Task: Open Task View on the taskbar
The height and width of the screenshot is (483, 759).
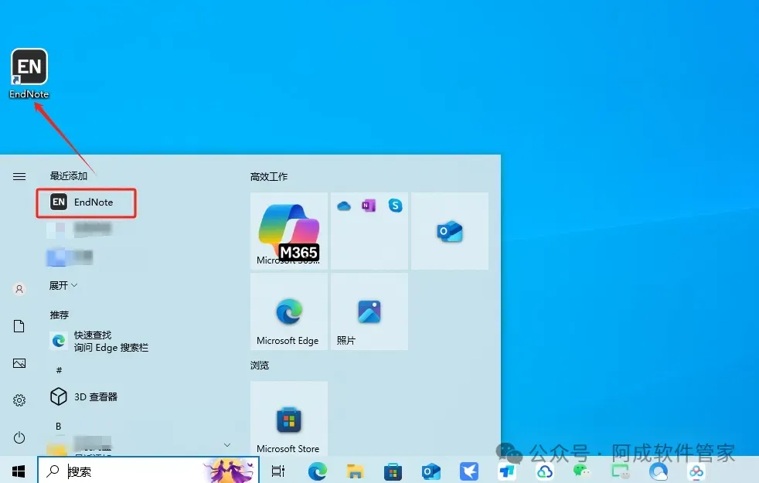Action: pos(278,471)
